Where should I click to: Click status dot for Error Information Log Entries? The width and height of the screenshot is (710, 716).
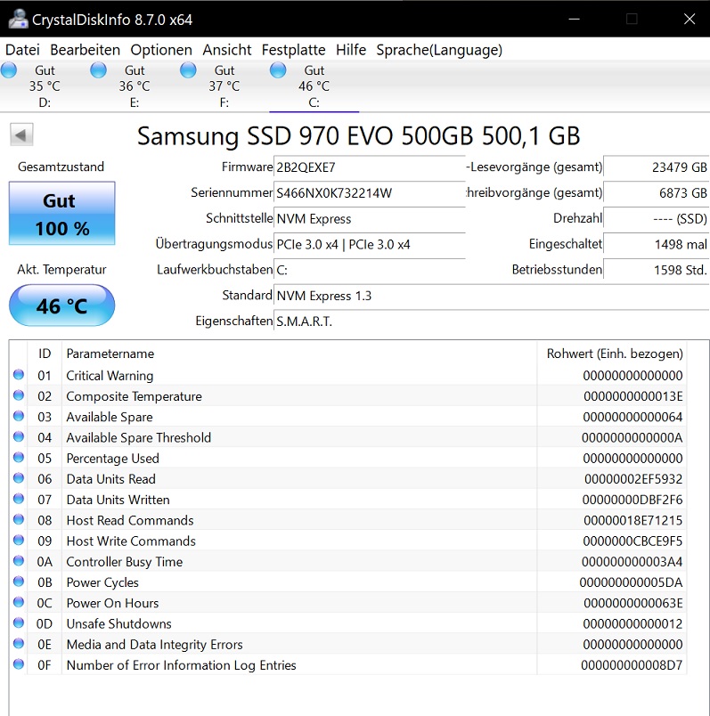click(19, 664)
